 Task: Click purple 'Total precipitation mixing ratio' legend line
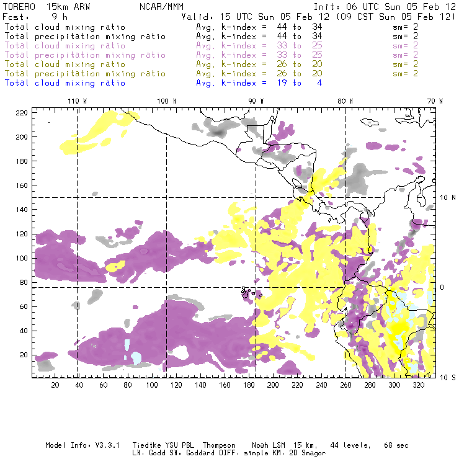85,55
